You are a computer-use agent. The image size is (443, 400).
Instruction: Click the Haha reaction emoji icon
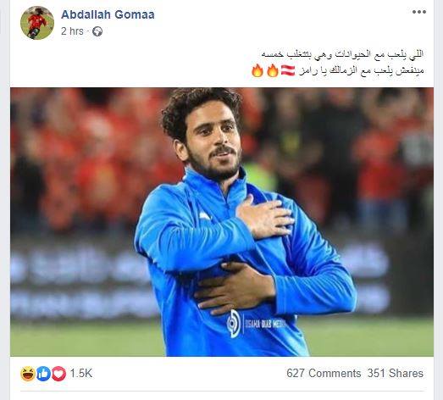[28, 374]
